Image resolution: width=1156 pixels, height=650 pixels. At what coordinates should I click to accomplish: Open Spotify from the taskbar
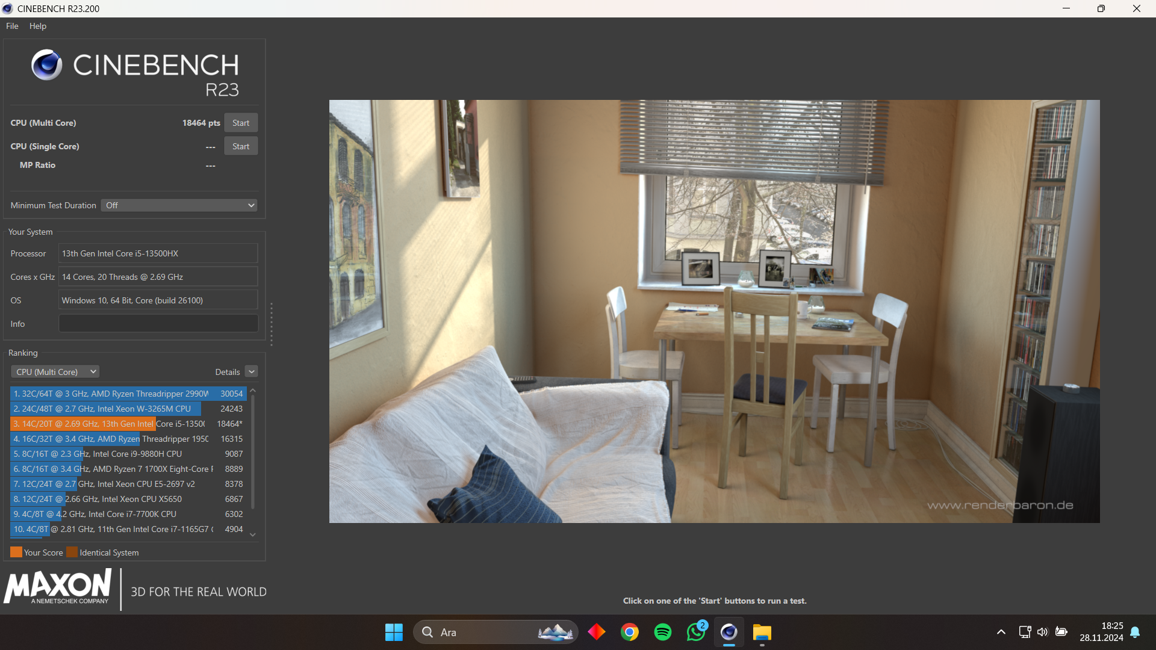pos(662,632)
